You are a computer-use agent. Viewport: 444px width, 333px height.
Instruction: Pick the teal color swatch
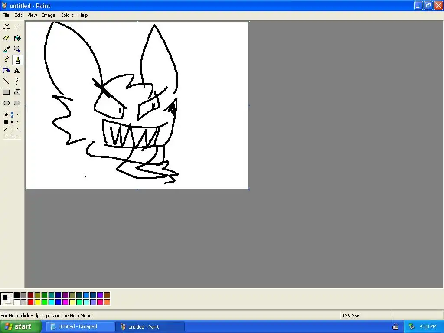click(x=51, y=295)
